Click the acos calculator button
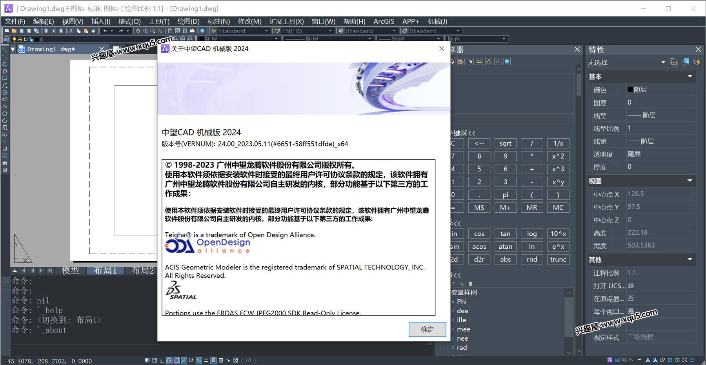 [479, 246]
